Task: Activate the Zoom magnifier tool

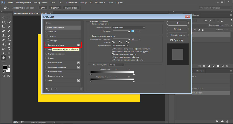Action: (x=9, y=57)
